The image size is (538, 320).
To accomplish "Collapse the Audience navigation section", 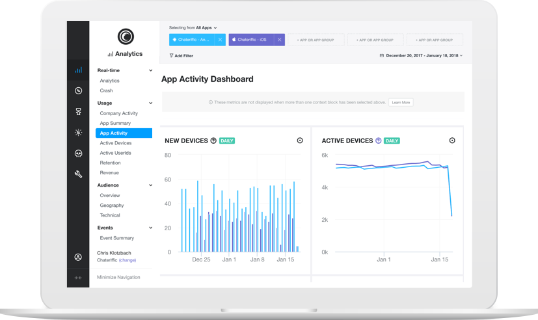I will tap(150, 185).
